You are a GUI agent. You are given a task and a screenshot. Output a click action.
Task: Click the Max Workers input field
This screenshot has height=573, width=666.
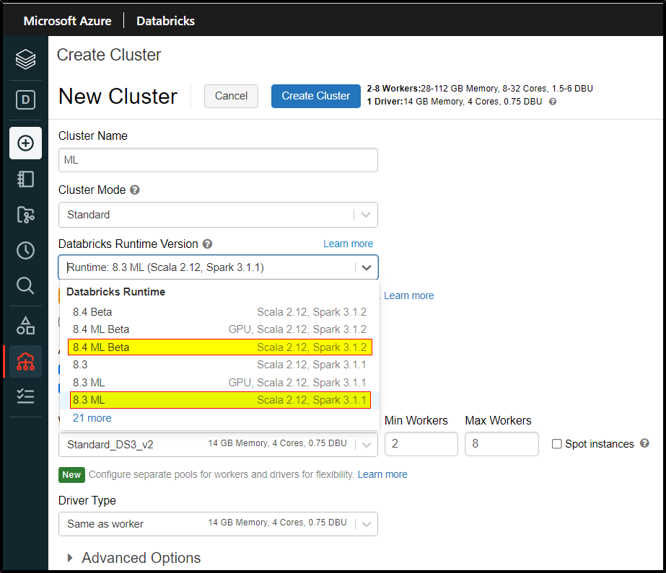pos(501,444)
